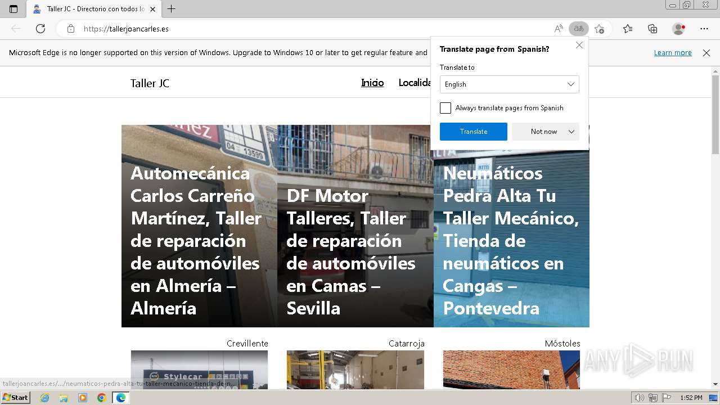Open the Favorites list icon
Screen dimensions: 720x405
pyautogui.click(x=628, y=29)
